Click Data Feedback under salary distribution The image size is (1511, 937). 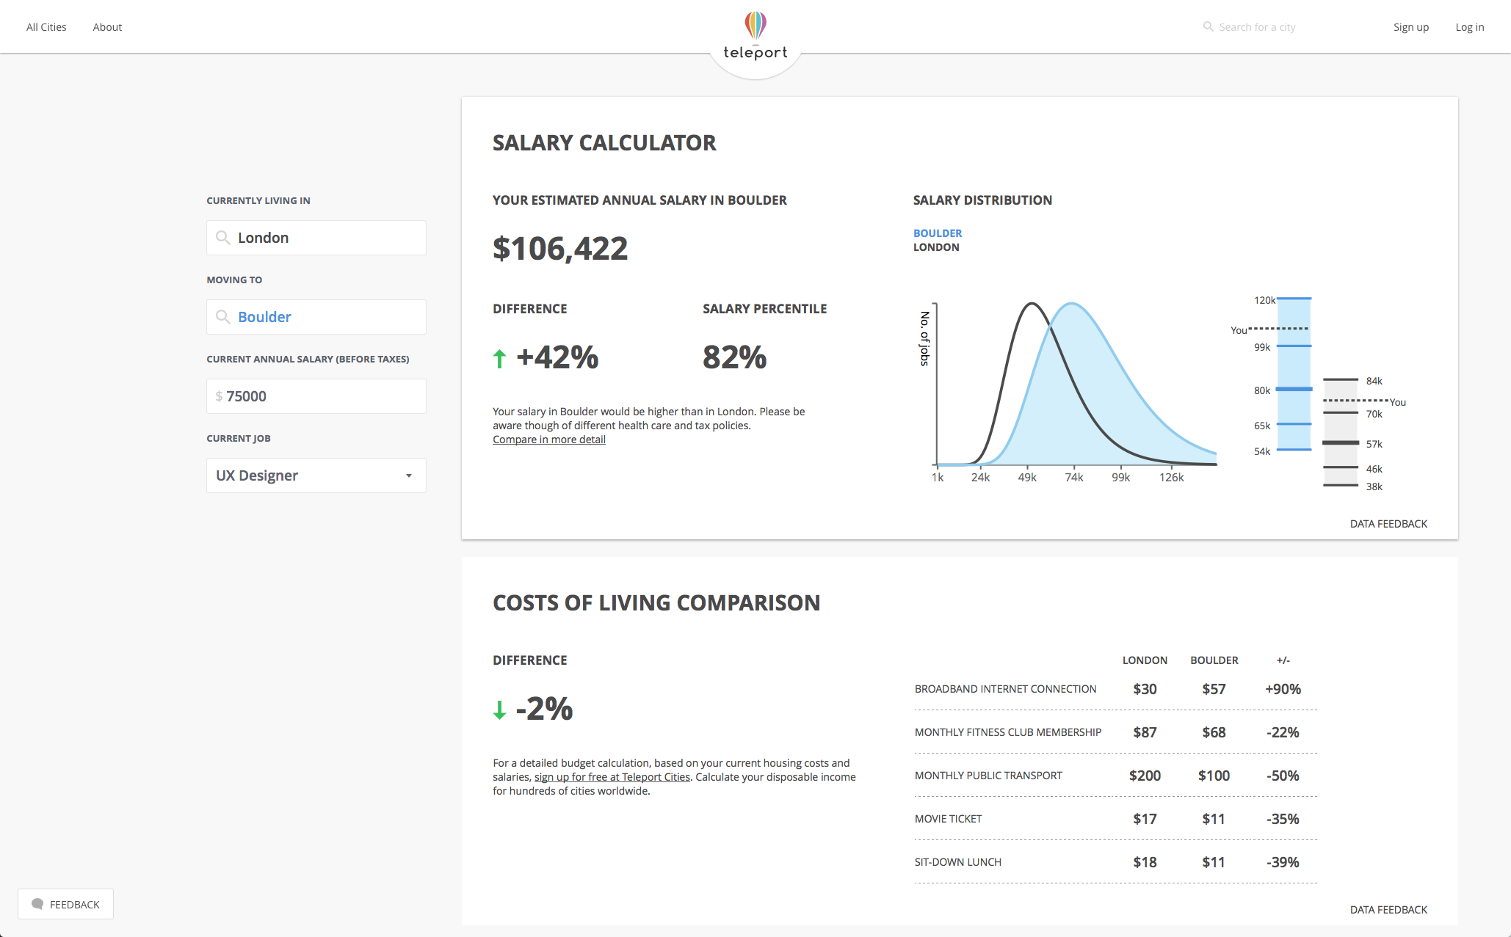click(1388, 524)
